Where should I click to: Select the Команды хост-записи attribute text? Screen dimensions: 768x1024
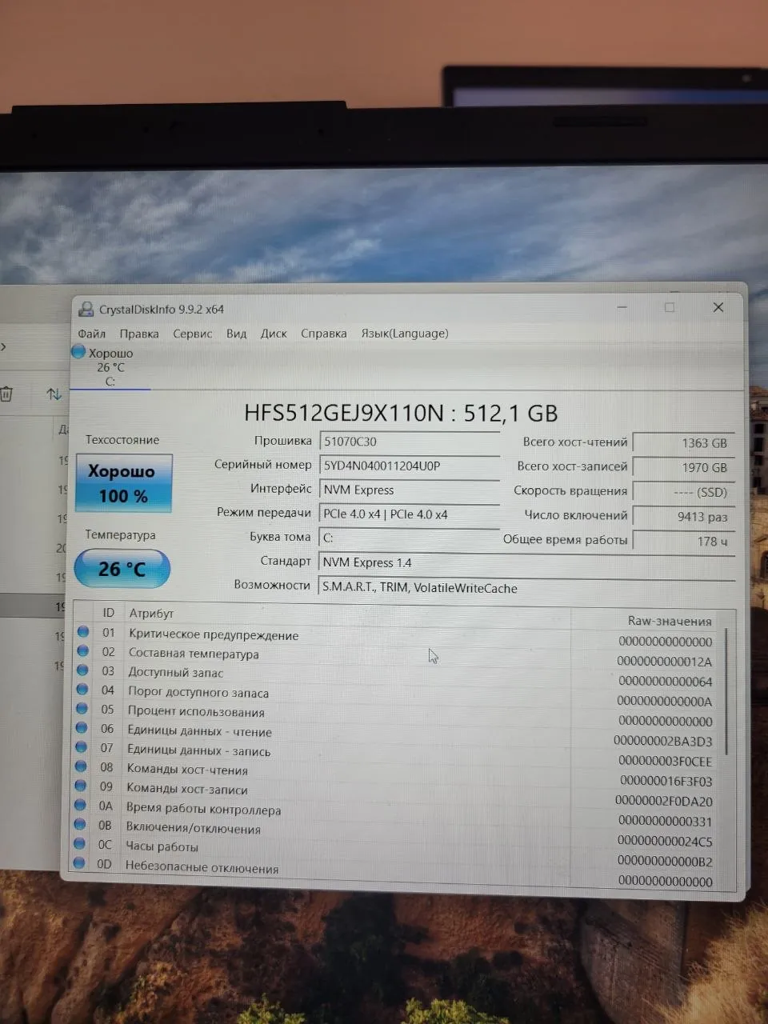coord(187,790)
